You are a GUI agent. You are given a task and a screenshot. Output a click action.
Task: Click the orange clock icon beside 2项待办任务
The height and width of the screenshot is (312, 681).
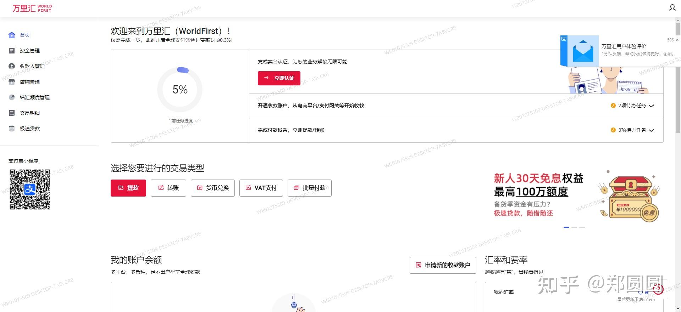coord(613,106)
